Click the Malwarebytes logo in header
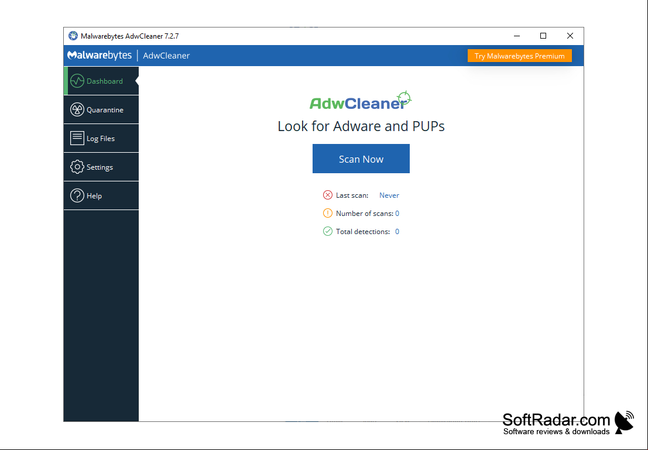The width and height of the screenshot is (648, 450). [x=100, y=56]
